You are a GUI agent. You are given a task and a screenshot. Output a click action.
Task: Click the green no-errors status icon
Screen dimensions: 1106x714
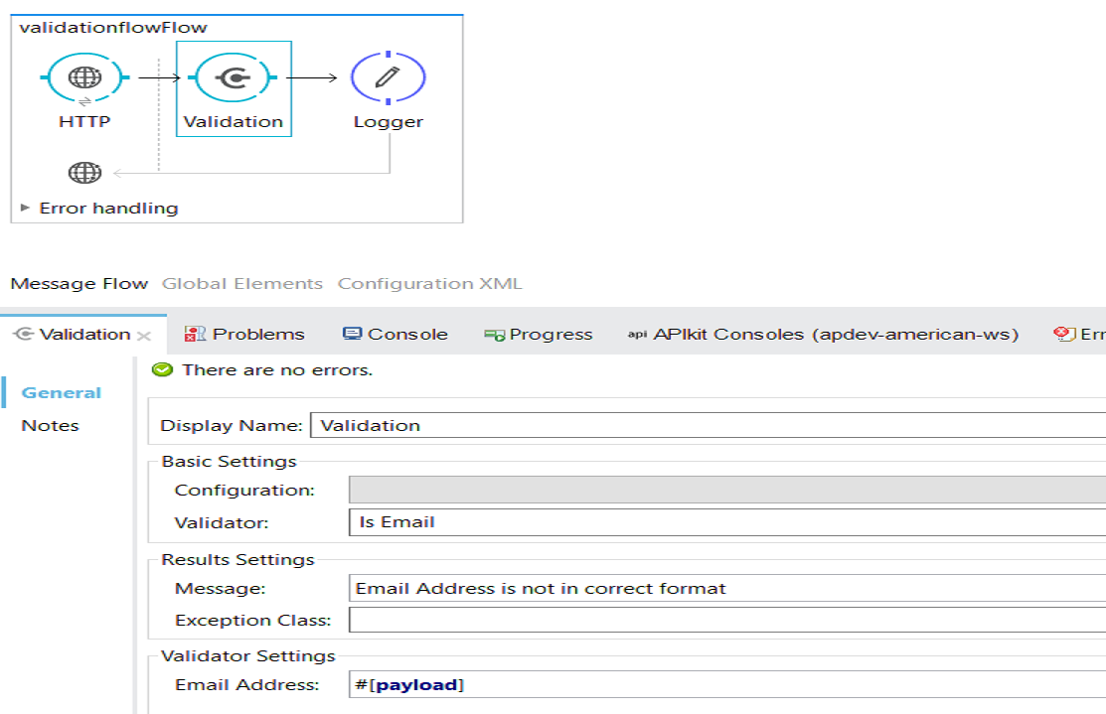[162, 370]
